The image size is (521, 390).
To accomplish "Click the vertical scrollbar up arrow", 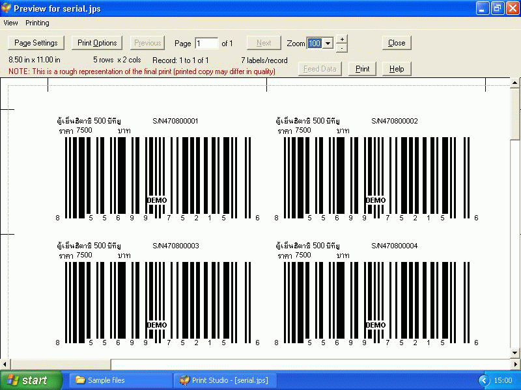I will point(515,83).
